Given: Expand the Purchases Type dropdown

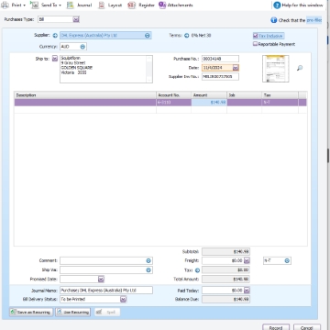Looking at the screenshot, I should 76,19.
